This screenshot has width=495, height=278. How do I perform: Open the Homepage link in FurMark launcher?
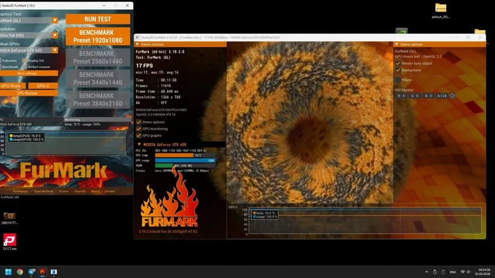[x=20, y=192]
